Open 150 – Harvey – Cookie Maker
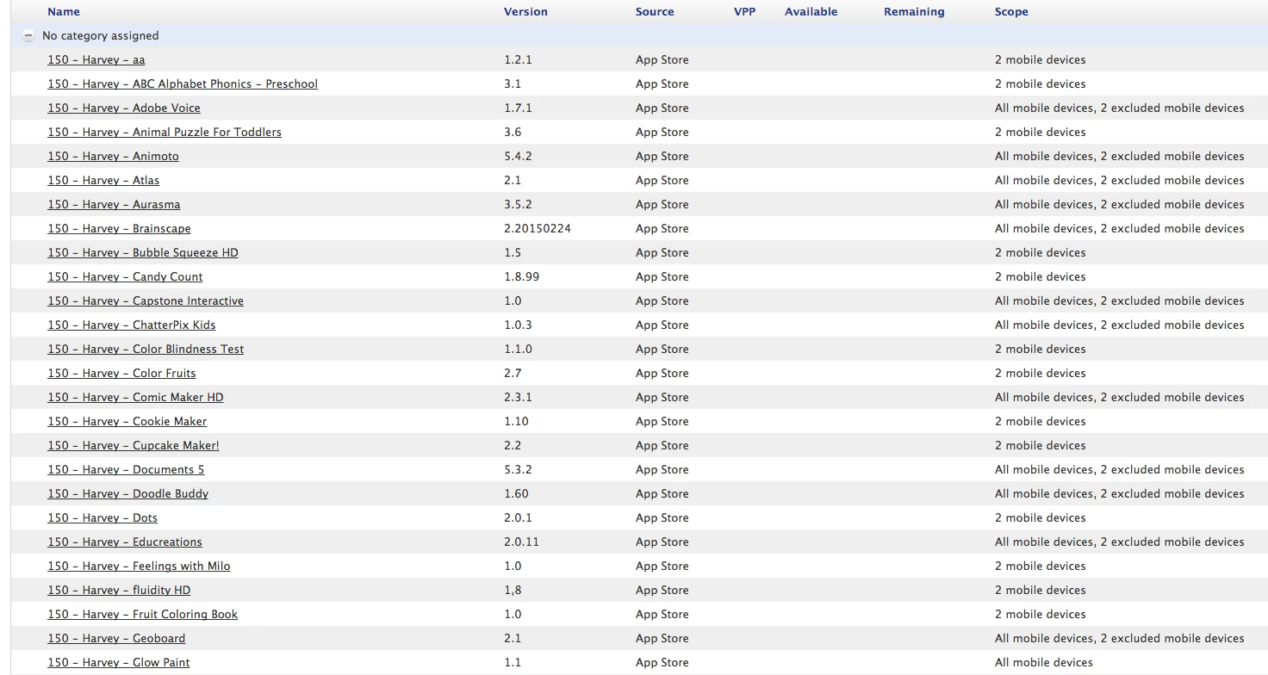1268x675 pixels. [x=127, y=422]
